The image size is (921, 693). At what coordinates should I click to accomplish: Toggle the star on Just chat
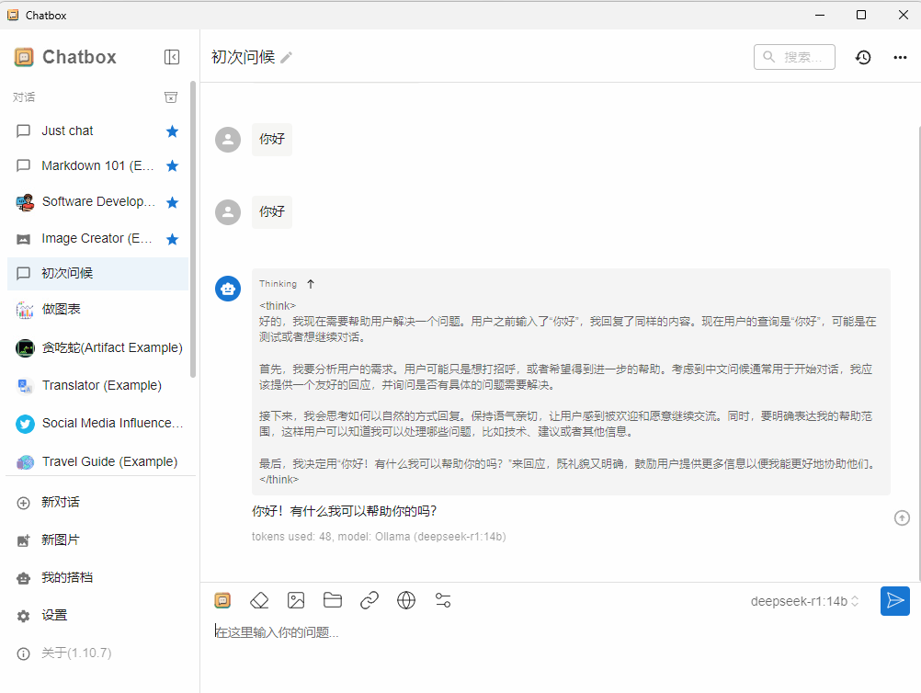(x=172, y=131)
